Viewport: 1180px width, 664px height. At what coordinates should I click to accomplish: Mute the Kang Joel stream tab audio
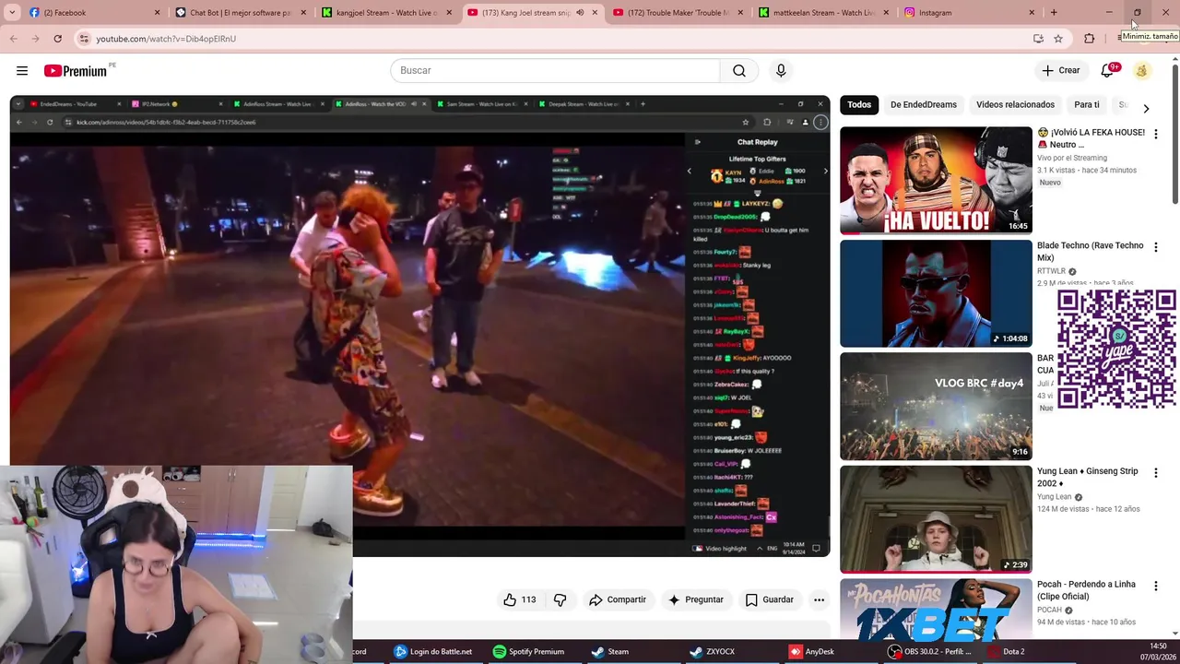tap(580, 13)
